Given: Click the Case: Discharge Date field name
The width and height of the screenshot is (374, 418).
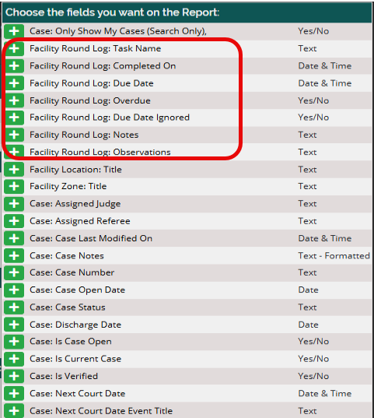Looking at the screenshot, I should pyautogui.click(x=75, y=325).
